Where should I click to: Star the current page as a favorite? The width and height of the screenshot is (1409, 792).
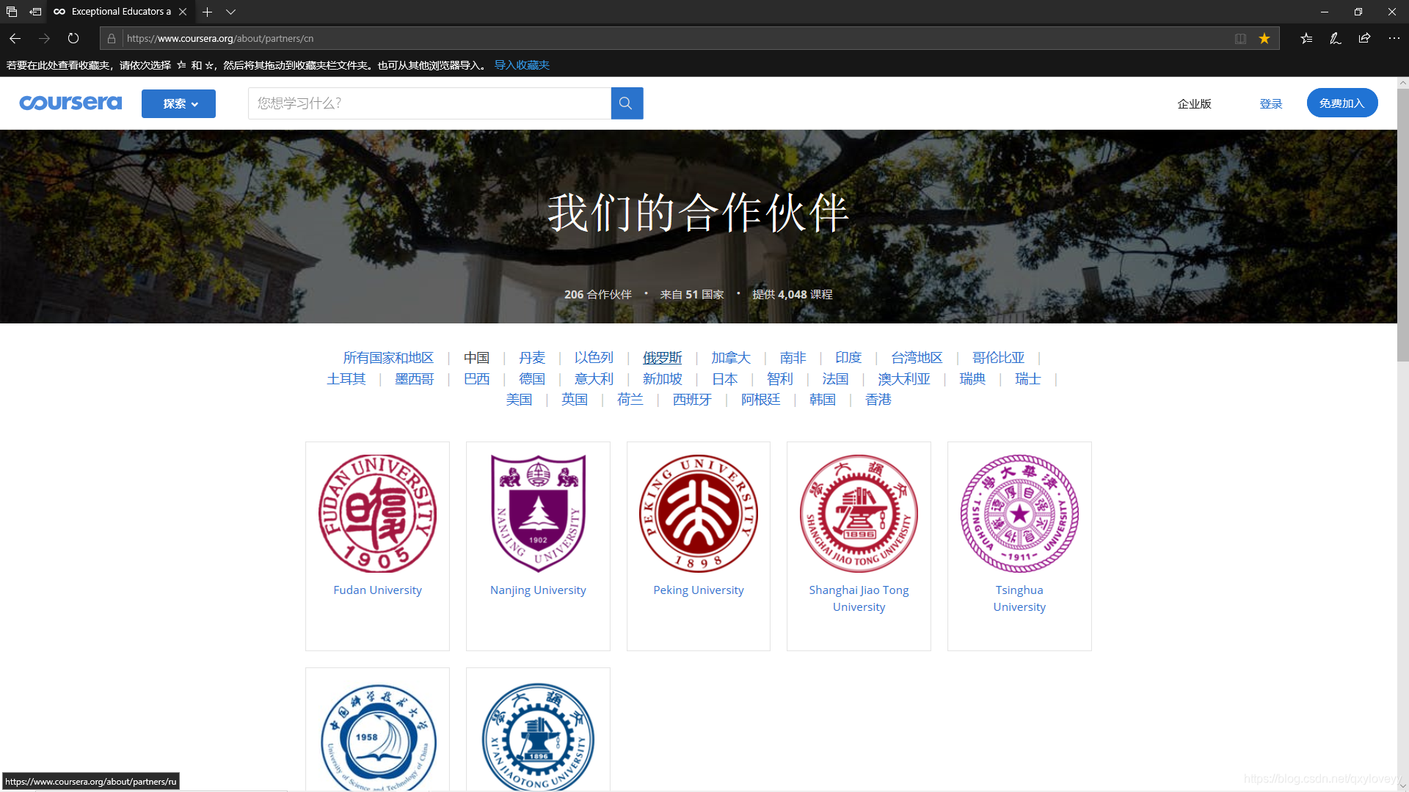[x=1264, y=38]
